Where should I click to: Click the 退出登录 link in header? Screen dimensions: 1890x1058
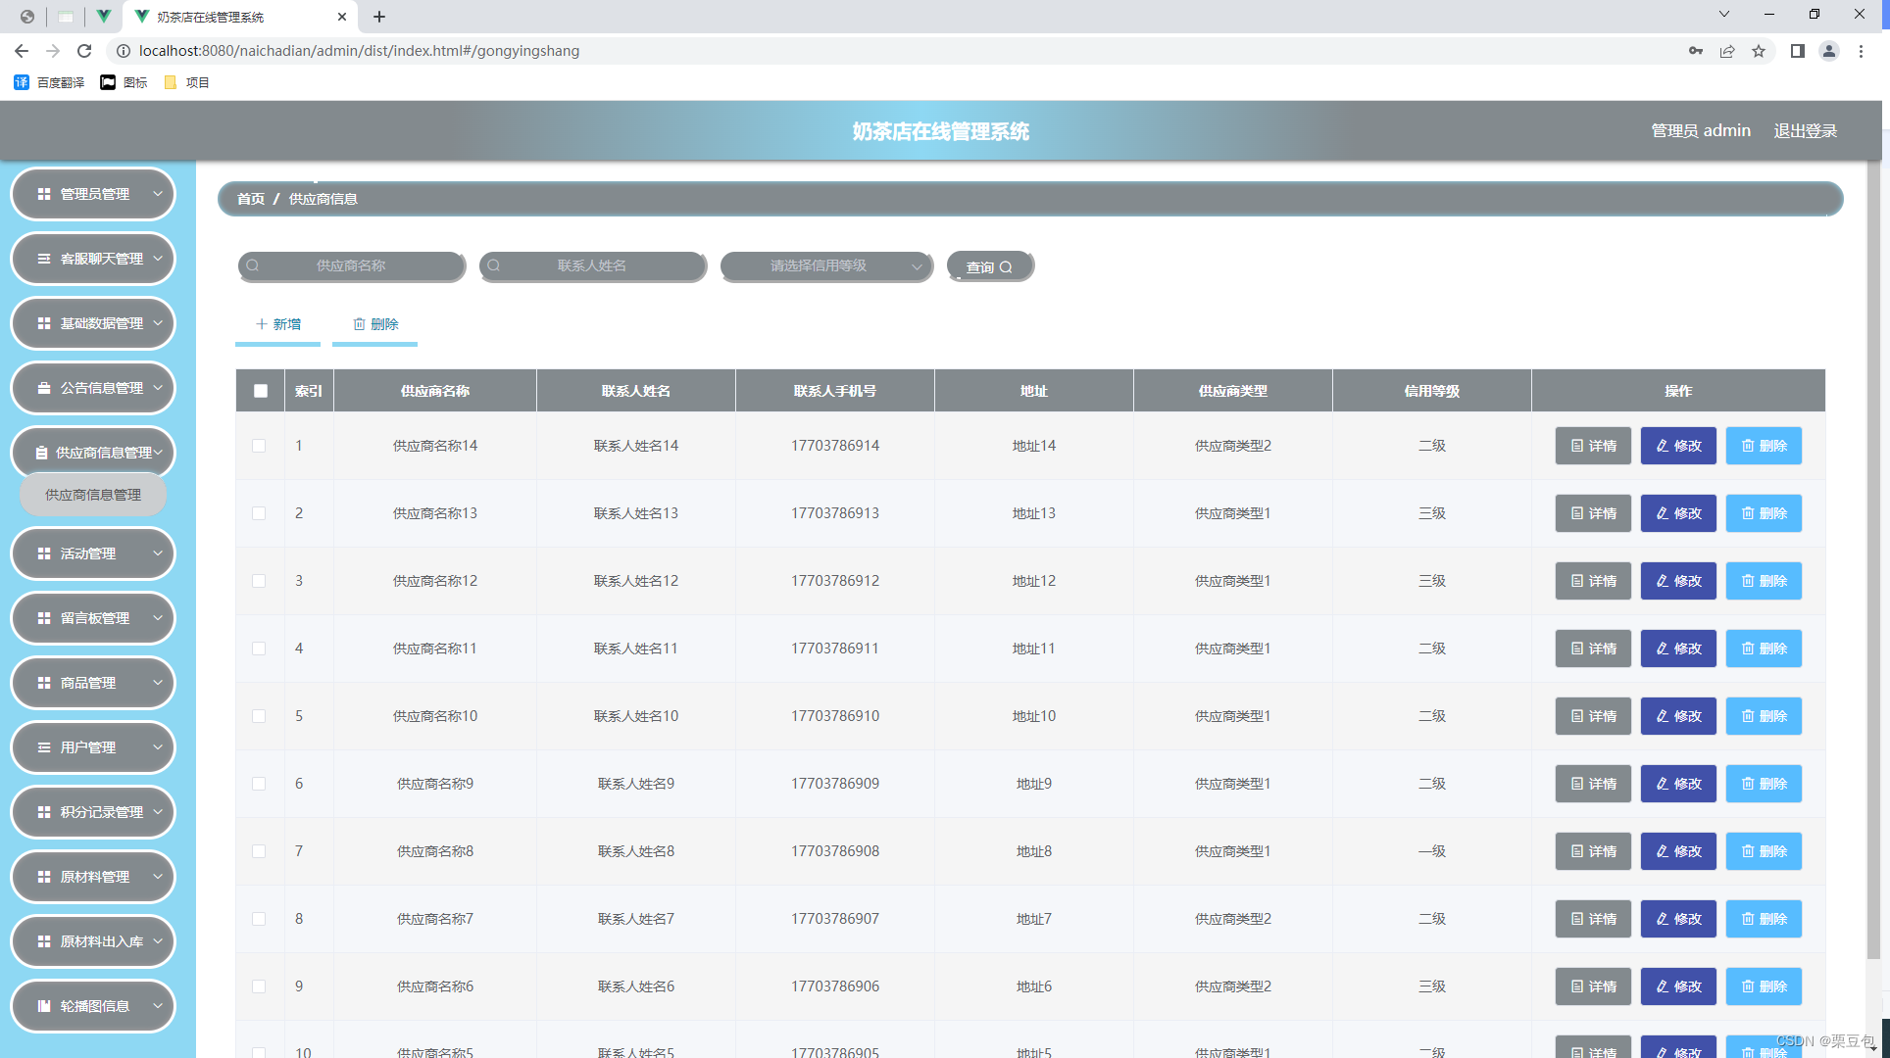pyautogui.click(x=1805, y=131)
